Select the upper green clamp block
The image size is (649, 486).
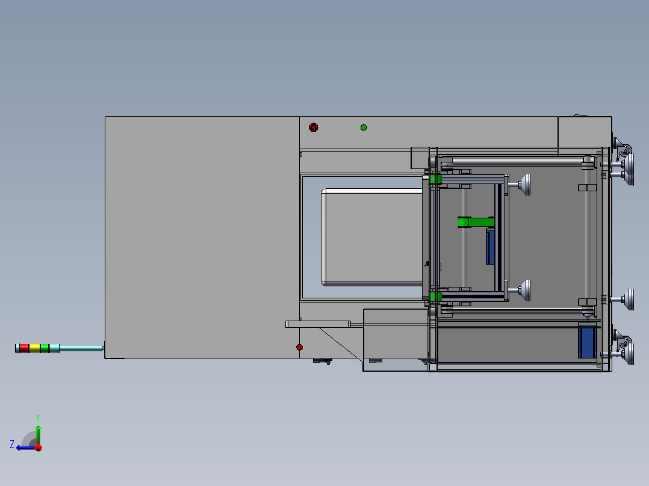click(436, 179)
